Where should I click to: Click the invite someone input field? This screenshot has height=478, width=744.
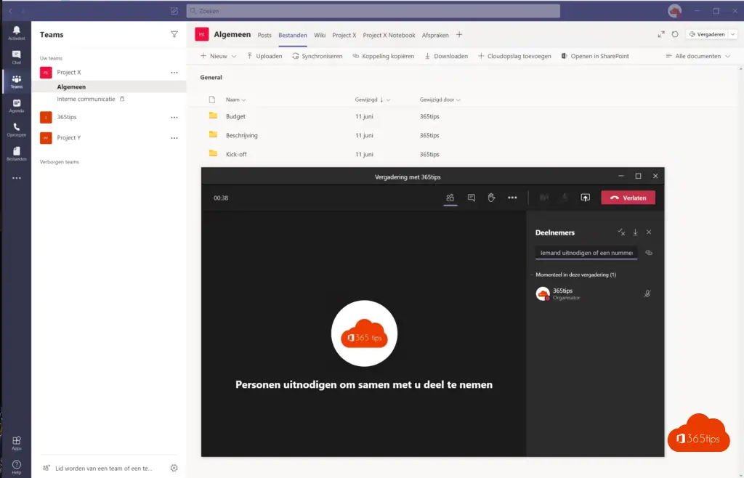(586, 253)
